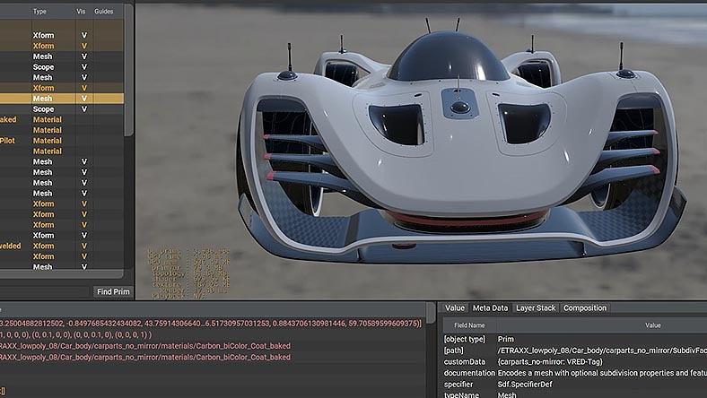Select the '[object type]' metadata field

[x=465, y=339]
